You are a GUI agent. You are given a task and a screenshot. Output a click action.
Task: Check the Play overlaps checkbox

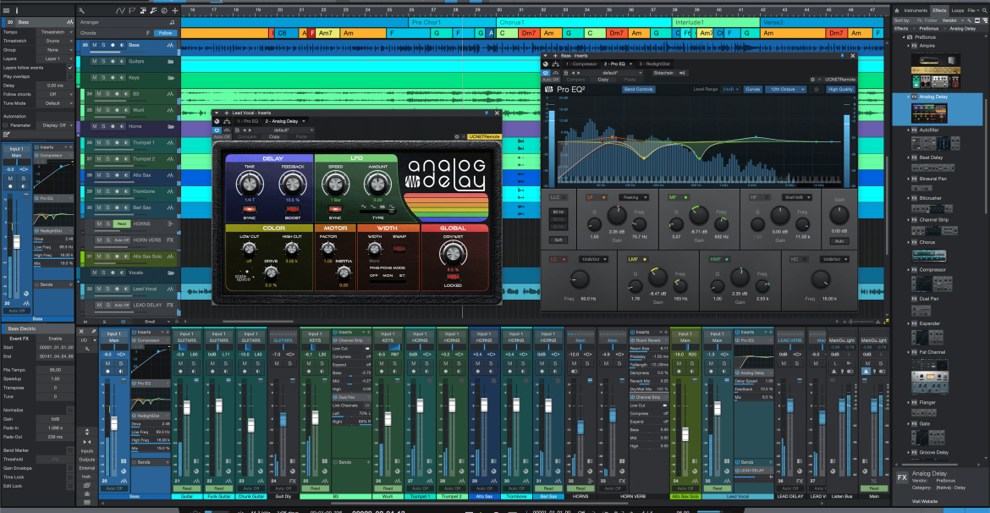[70, 76]
